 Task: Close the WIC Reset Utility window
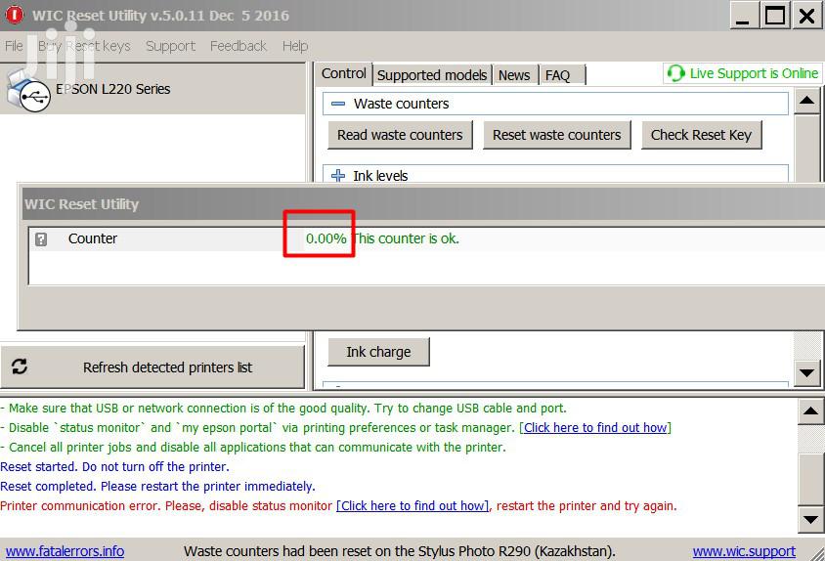point(806,16)
